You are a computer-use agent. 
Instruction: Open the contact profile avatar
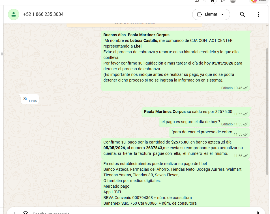[14, 14]
